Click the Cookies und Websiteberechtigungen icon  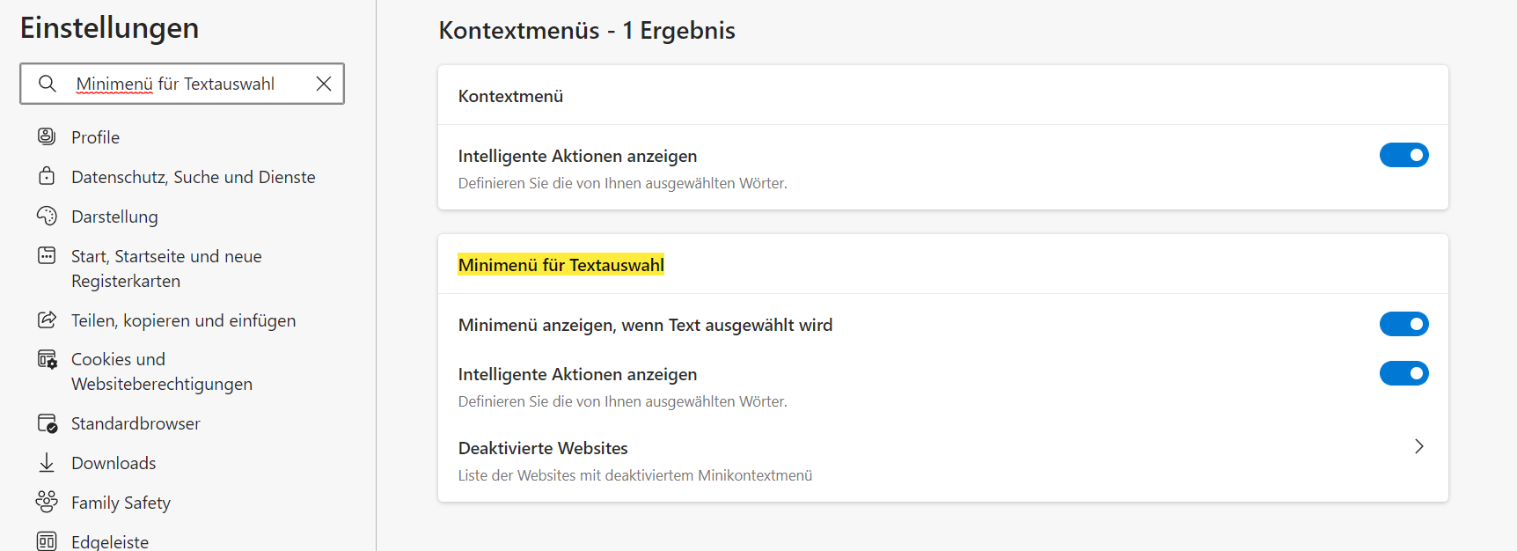click(47, 359)
